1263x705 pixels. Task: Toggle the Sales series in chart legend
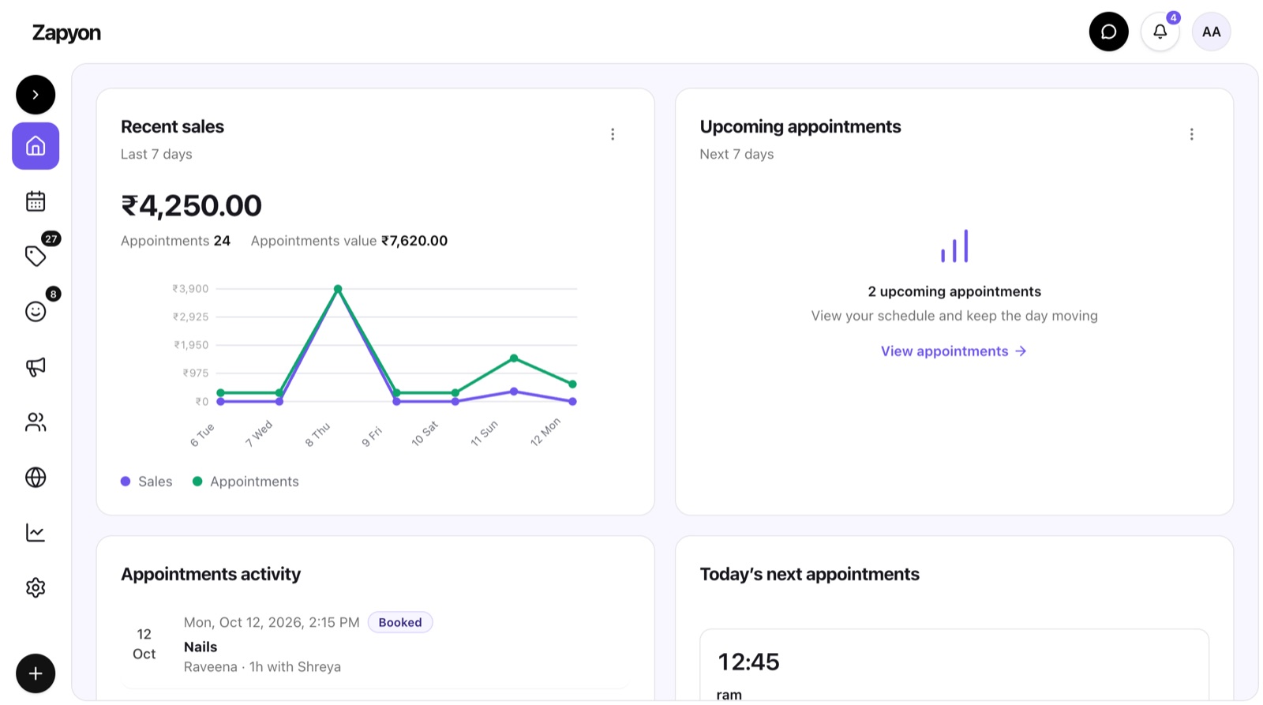[147, 482]
